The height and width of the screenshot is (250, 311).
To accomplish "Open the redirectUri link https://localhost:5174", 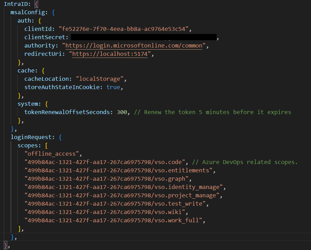I will pos(110,54).
